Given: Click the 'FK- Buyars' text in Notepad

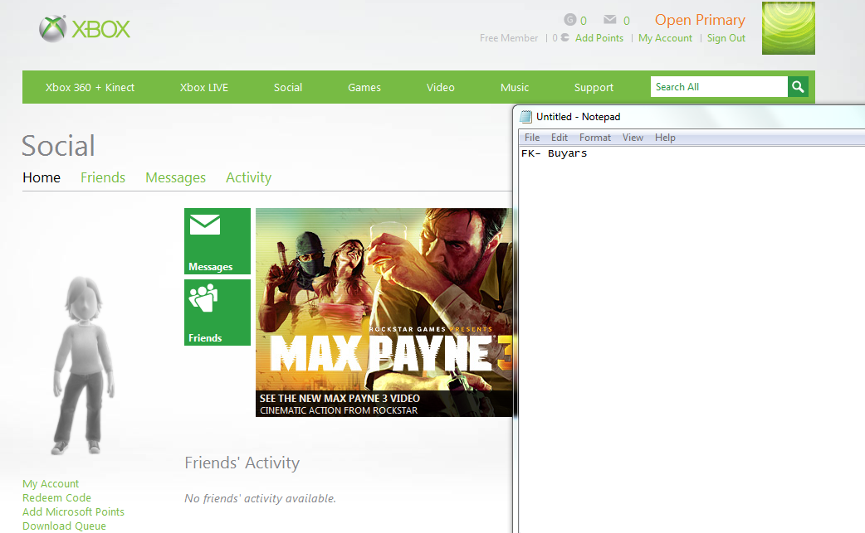Looking at the screenshot, I should 554,153.
